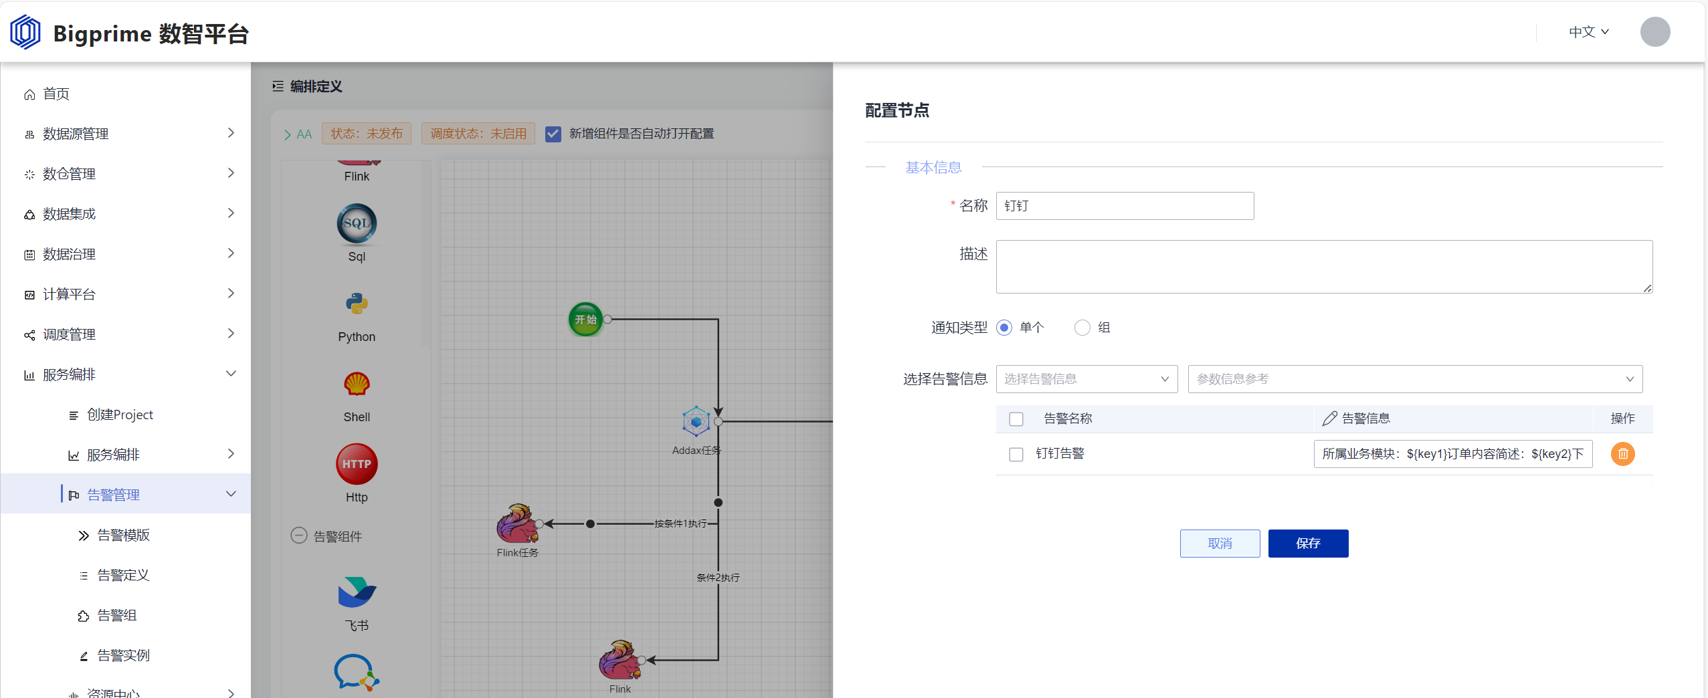Image resolution: width=1708 pixels, height=698 pixels.
Task: Expand the 数据源管理 menu
Action: (x=126, y=134)
